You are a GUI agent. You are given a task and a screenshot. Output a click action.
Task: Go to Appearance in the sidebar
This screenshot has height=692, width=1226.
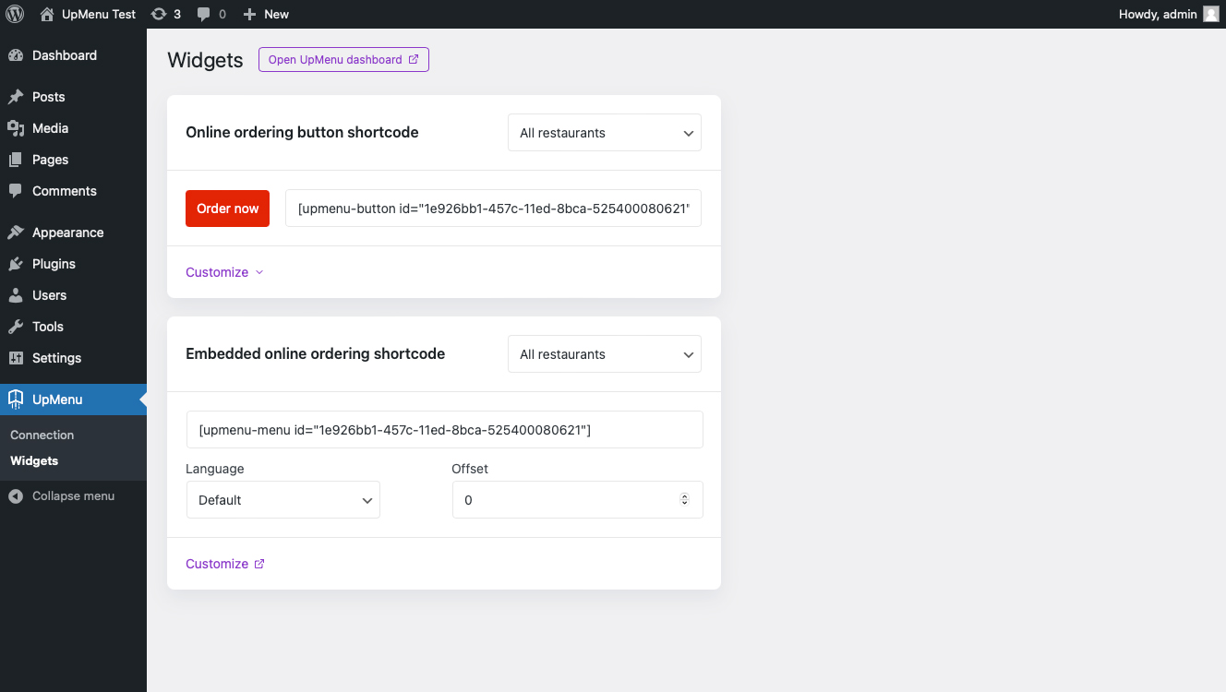tap(67, 233)
